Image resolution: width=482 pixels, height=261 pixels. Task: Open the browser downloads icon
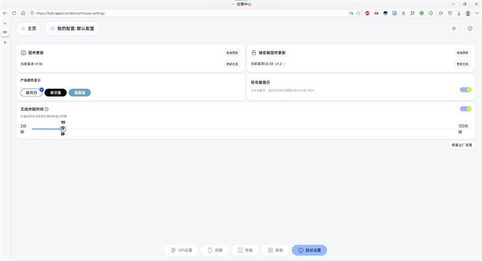click(x=459, y=13)
